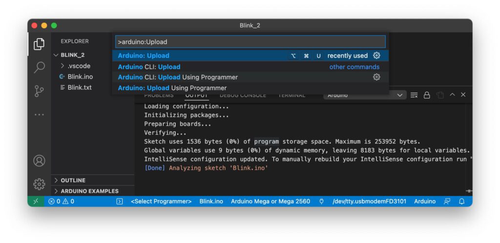Click Blink.ino sketch in status bar
This screenshot has height=243, width=500.
pos(211,201)
